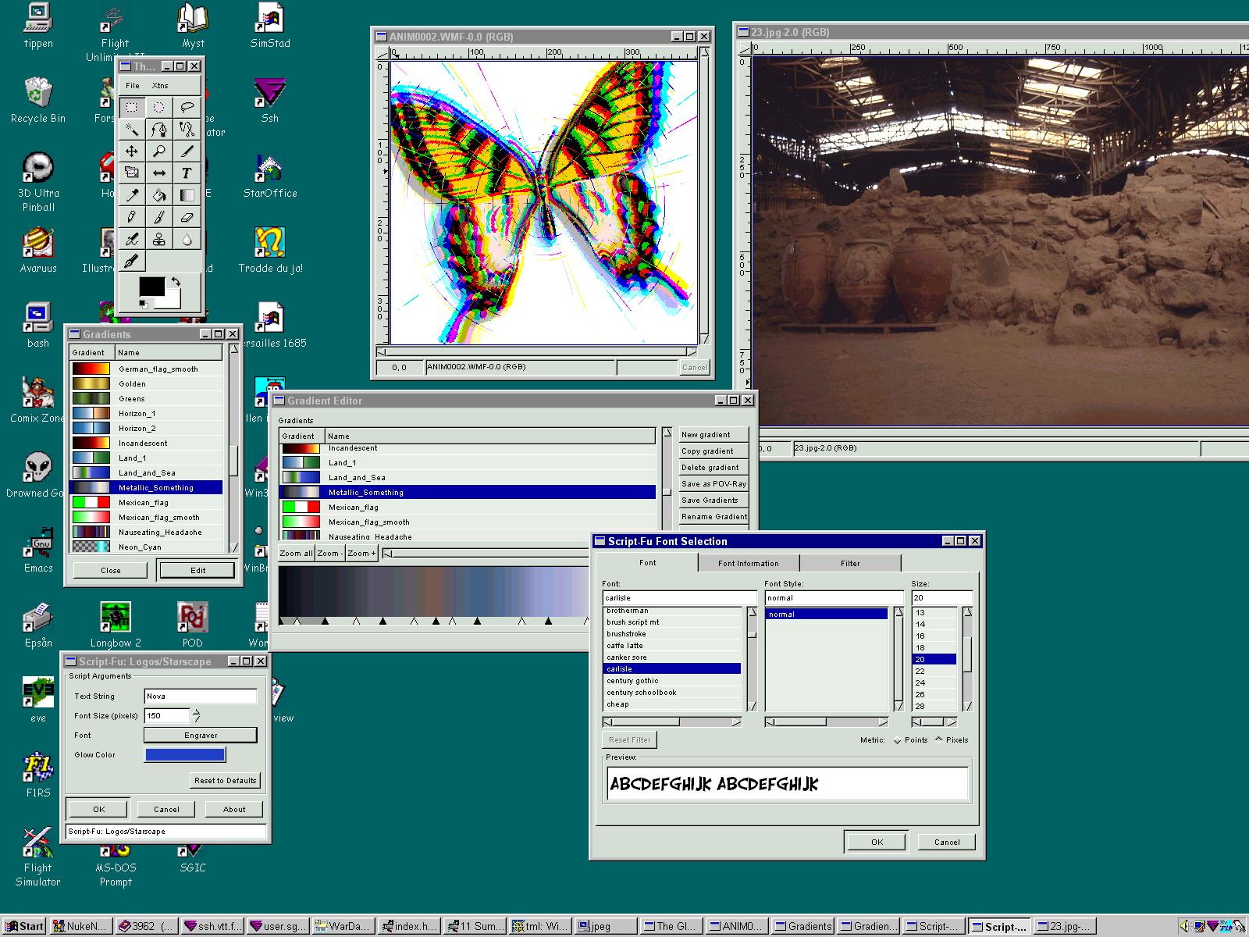Click the Rename Gradient button
1249x937 pixels.
coord(713,516)
